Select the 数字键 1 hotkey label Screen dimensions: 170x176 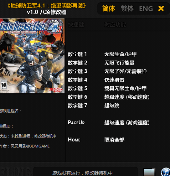[x=77, y=54]
